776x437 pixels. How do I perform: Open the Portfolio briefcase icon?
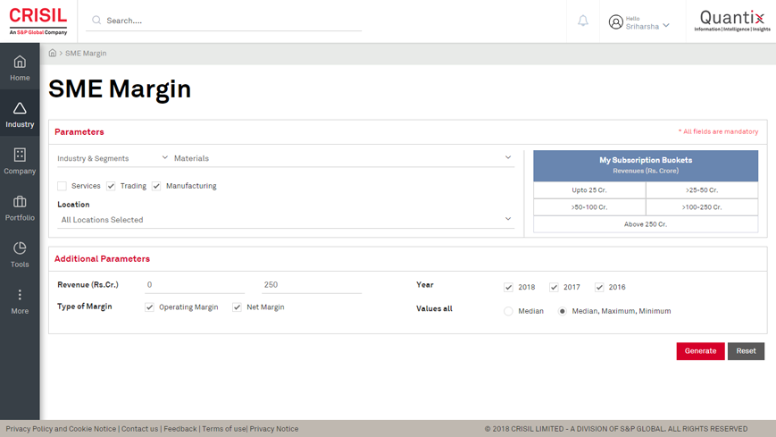pyautogui.click(x=20, y=202)
